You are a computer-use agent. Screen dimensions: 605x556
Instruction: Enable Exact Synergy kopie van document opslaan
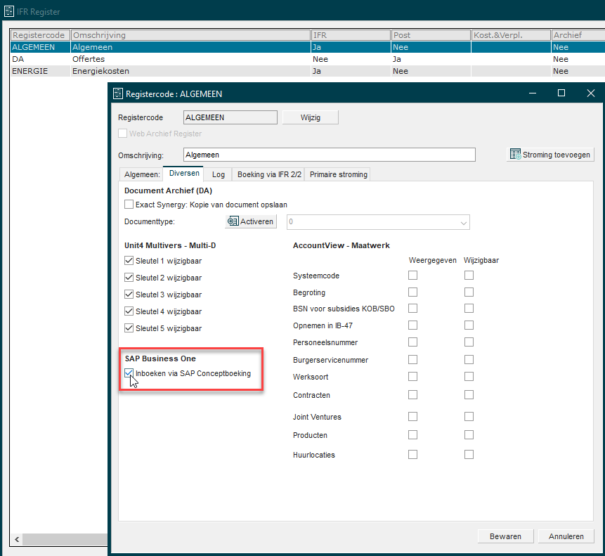point(129,205)
